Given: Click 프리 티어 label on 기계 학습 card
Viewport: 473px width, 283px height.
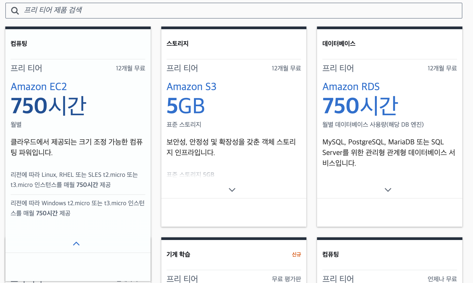Looking at the screenshot, I should pyautogui.click(x=182, y=279).
